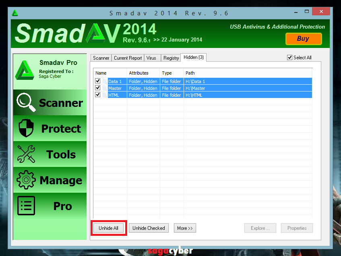Click the folder icon next to HTML
The width and height of the screenshot is (341, 256).
tap(104, 95)
